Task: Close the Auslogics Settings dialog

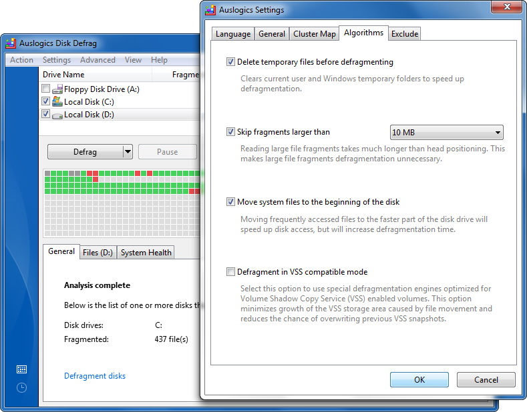Action: pos(507,7)
